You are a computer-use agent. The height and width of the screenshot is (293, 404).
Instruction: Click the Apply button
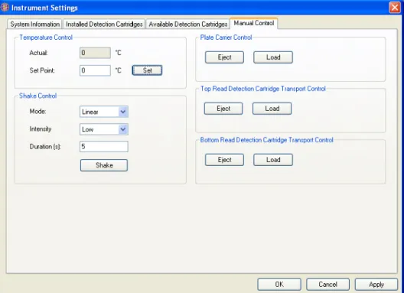376,285
